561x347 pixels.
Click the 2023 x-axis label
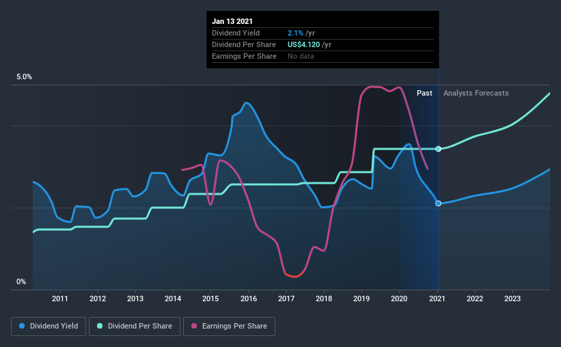pyautogui.click(x=512, y=299)
